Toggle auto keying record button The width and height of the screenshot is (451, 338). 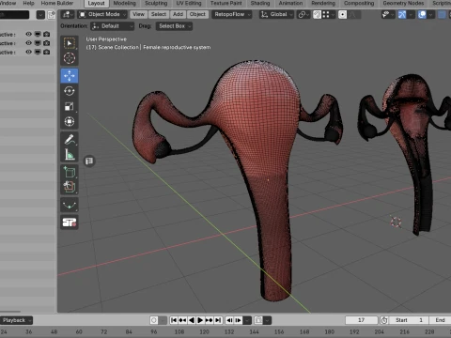[x=153, y=320]
